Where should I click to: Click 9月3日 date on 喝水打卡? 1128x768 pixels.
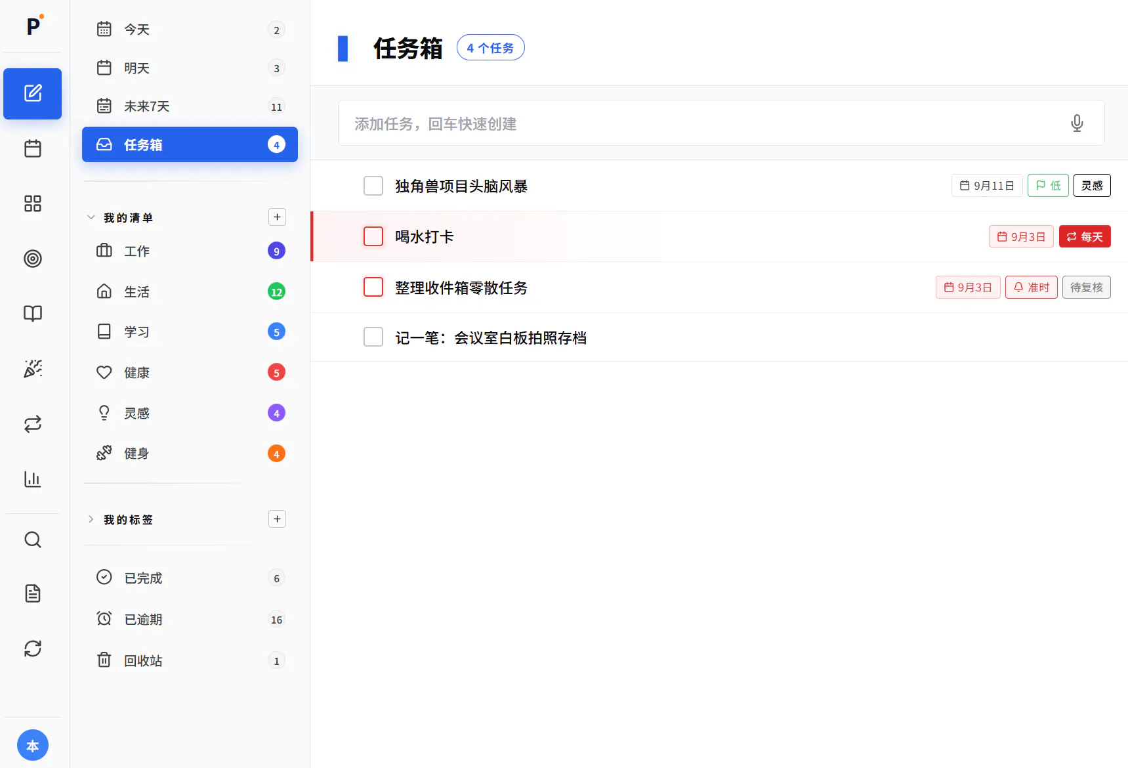[x=1021, y=236]
